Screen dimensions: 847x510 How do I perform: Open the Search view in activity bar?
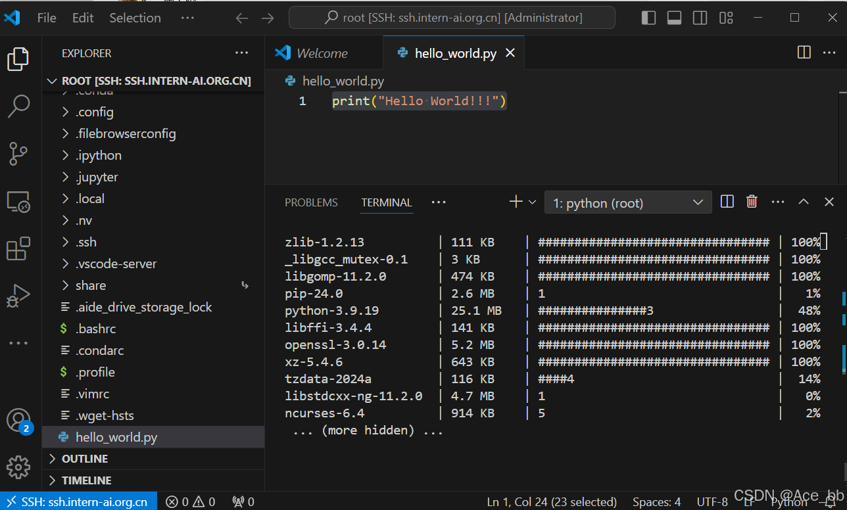coord(18,106)
